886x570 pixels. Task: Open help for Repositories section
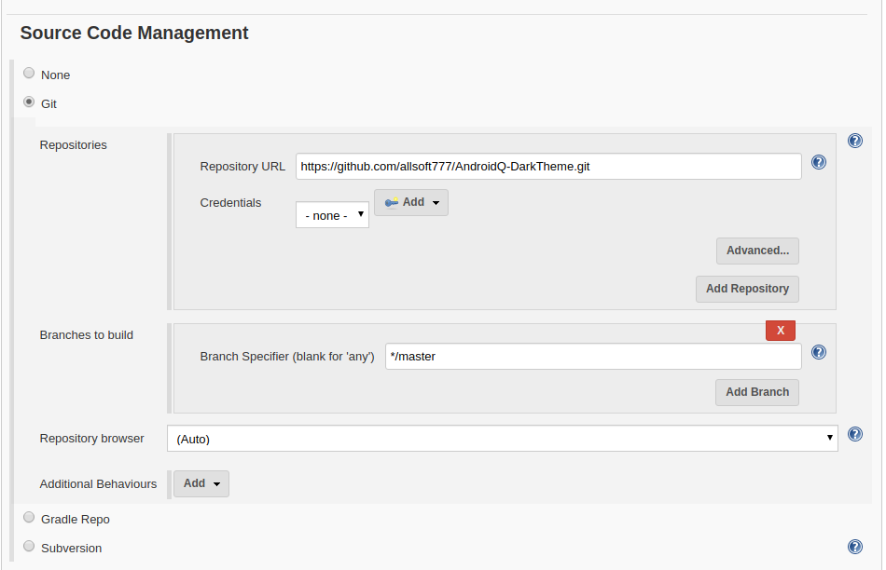pyautogui.click(x=855, y=141)
